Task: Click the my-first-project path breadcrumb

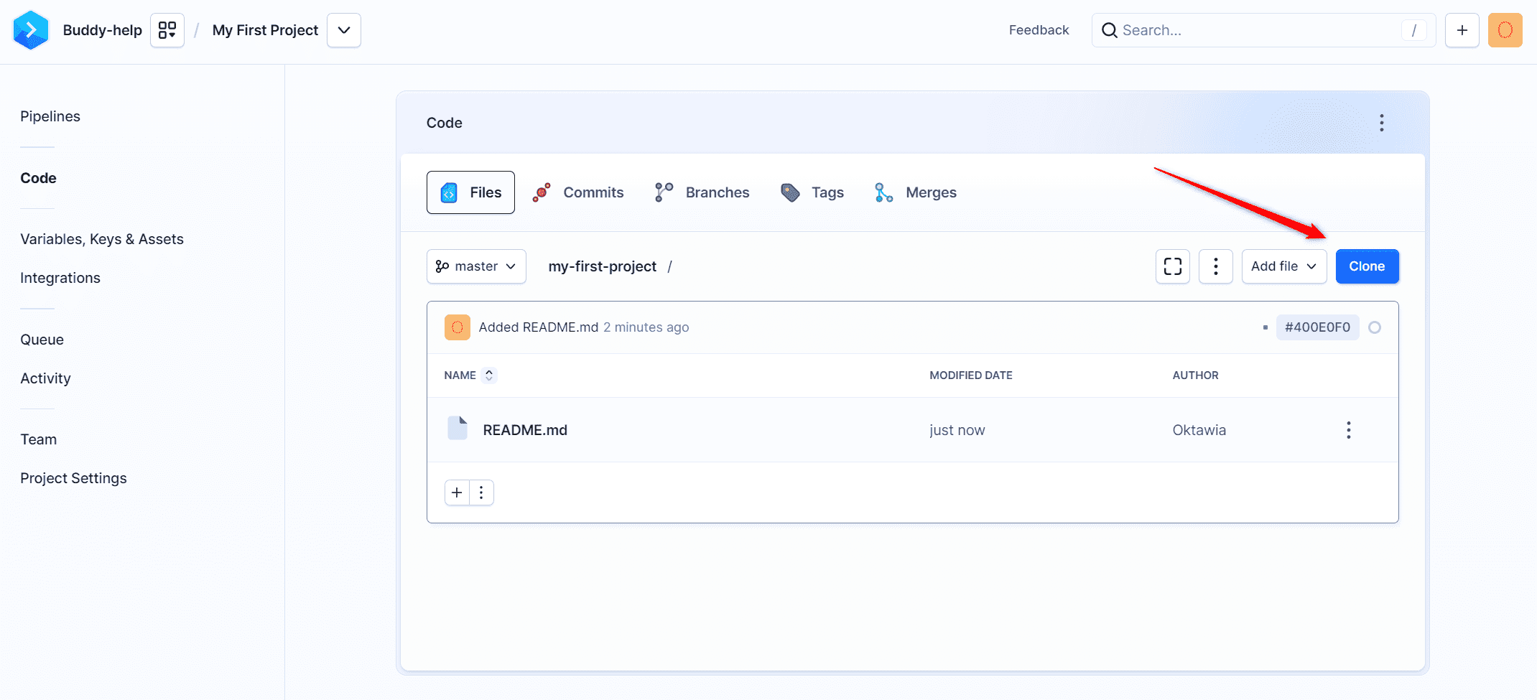Action: pos(602,266)
